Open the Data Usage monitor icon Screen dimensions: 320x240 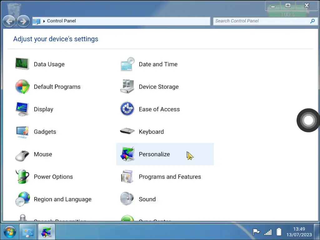[22, 64]
